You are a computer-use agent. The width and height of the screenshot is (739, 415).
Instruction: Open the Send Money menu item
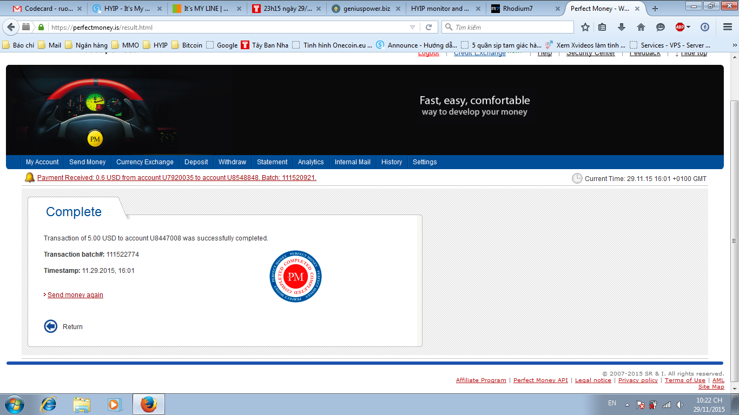click(88, 162)
